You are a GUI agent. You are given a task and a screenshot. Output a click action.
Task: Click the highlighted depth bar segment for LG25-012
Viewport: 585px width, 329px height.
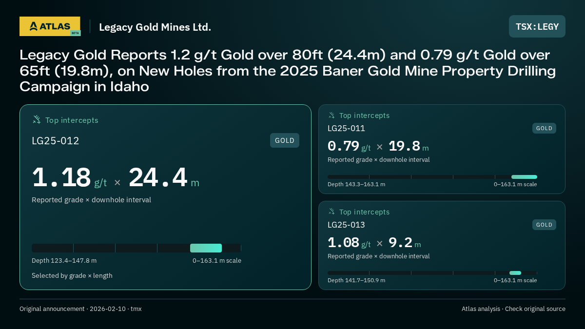pos(206,248)
